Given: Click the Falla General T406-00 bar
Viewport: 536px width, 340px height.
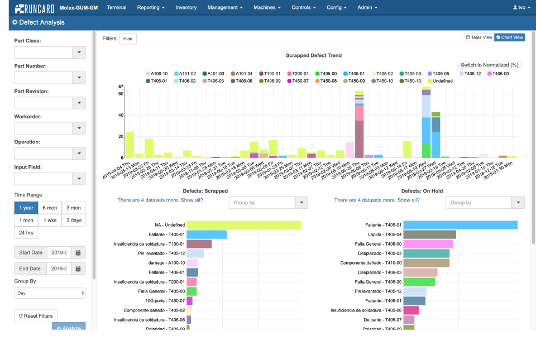Looking at the screenshot, I should [x=428, y=244].
